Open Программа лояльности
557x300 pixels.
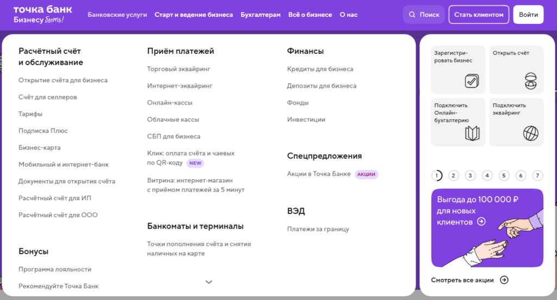point(55,270)
